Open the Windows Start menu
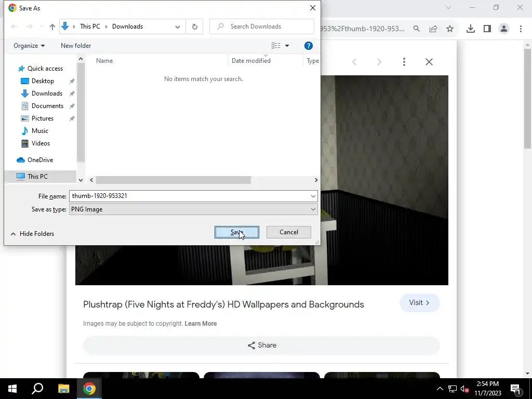532x399 pixels. [12, 389]
